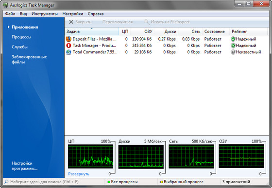Viewport: 272px width, 188px height.
Task: Click the Развернуть link under the graphs
Action: click(x=79, y=174)
